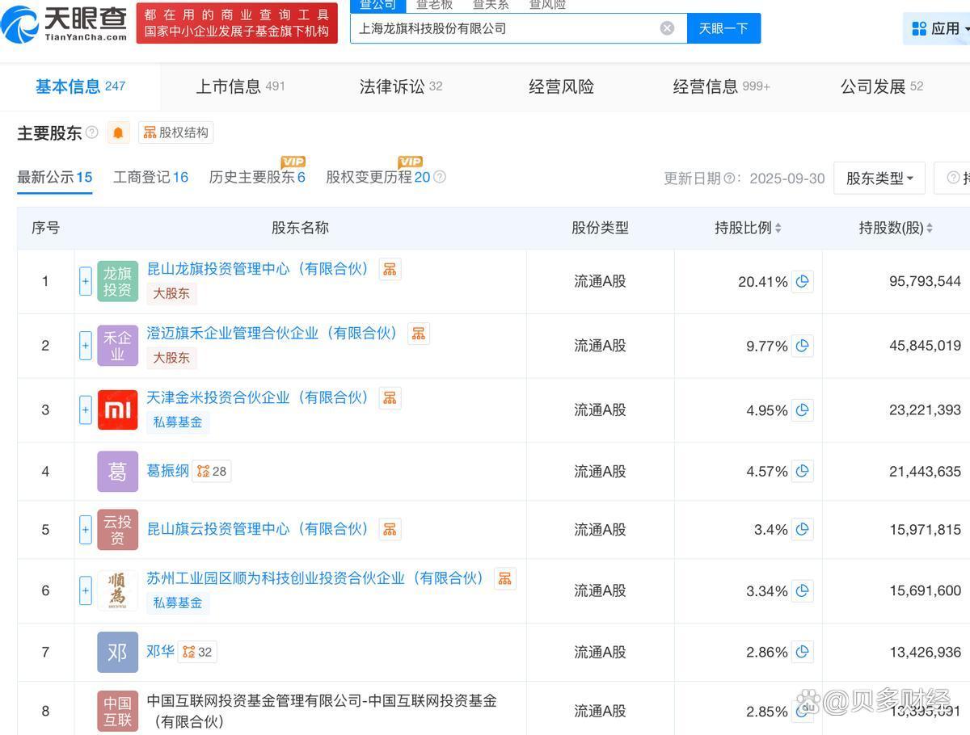Click the 股权结构 button
970x735 pixels.
(x=175, y=132)
